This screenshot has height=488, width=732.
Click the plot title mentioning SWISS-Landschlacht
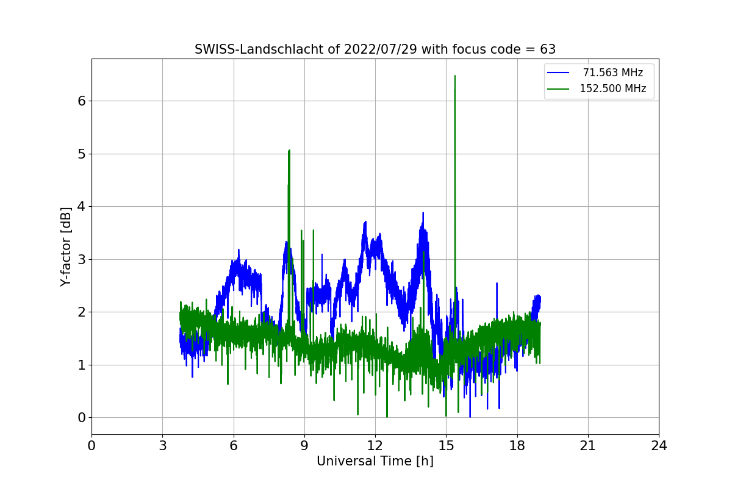[x=375, y=49]
